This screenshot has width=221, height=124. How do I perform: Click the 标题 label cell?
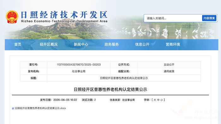[33, 78]
